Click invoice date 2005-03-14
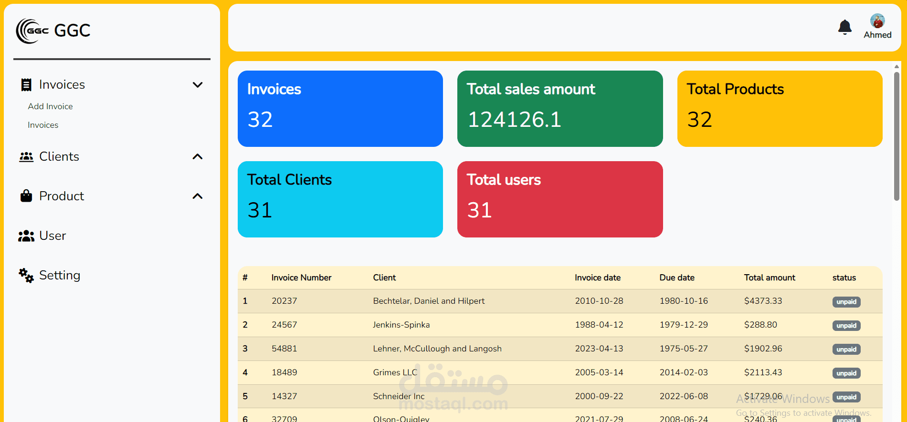This screenshot has width=907, height=422. point(599,372)
